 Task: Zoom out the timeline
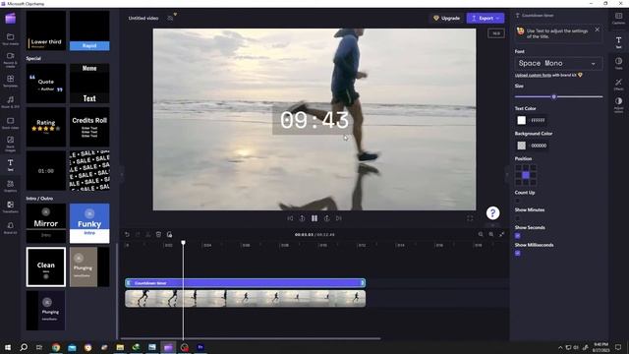[481, 234]
